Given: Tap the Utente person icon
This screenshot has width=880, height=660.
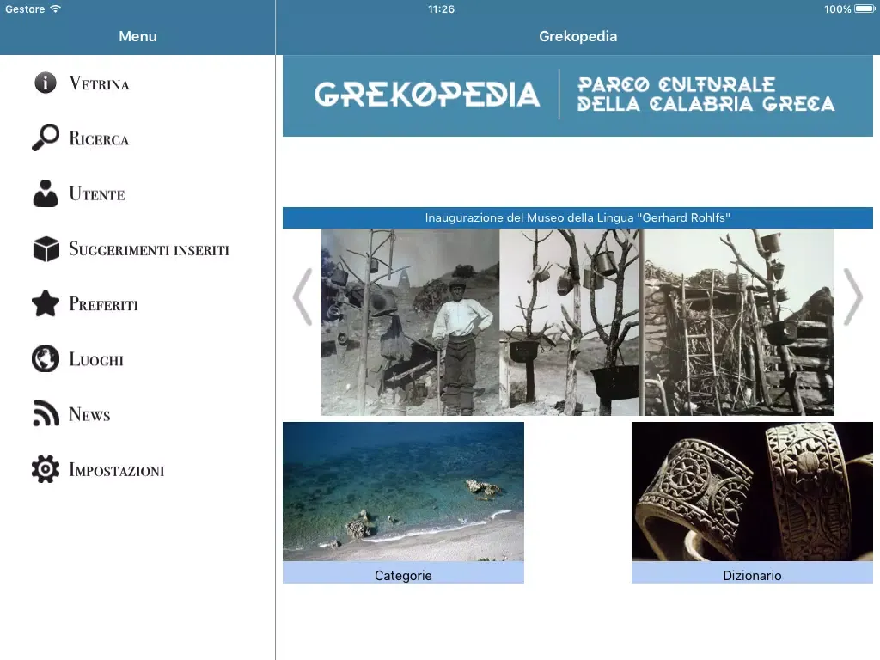Looking at the screenshot, I should pos(46,193).
